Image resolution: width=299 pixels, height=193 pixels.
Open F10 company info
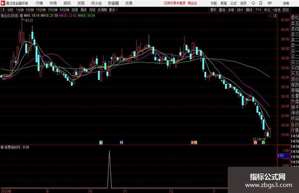(259, 10)
